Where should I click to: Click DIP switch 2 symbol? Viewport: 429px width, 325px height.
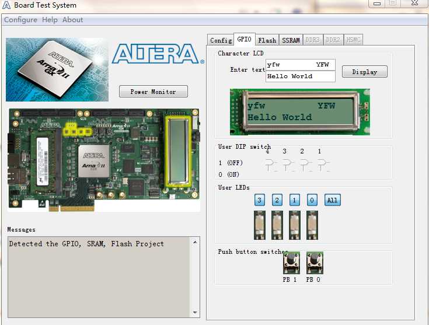point(305,165)
